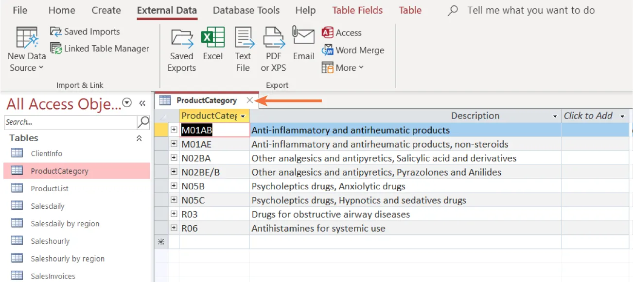This screenshot has width=633, height=282.
Task: Expand the M01AB record subdatasheet
Action: [x=173, y=130]
